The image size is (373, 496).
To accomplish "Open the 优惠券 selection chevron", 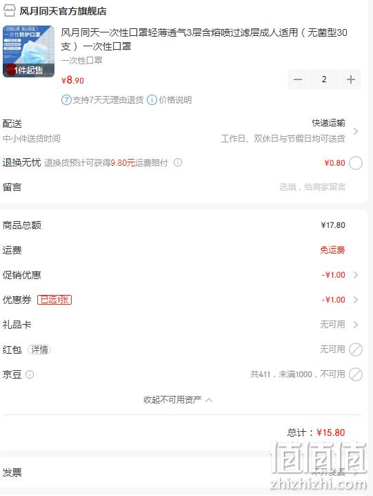I will 356,300.
